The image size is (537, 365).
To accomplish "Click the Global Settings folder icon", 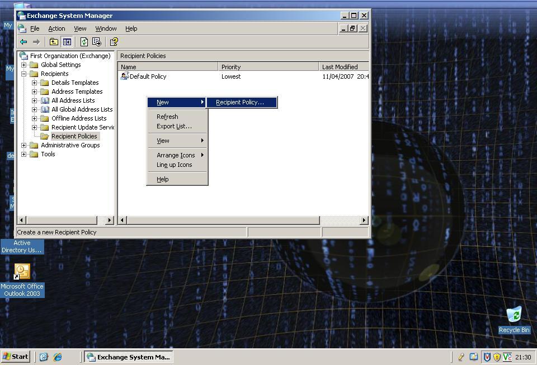I will pyautogui.click(x=34, y=65).
